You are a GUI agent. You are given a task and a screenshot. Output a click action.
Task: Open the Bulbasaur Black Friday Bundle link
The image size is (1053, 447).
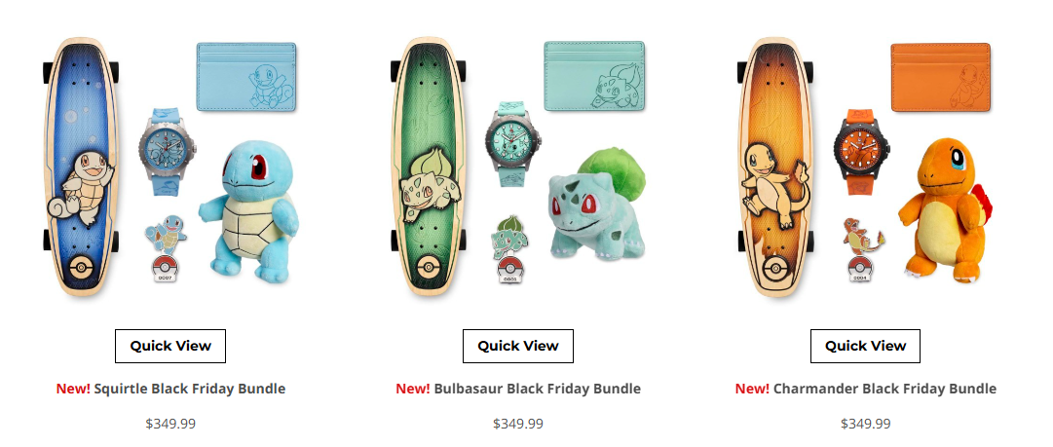tap(538, 389)
